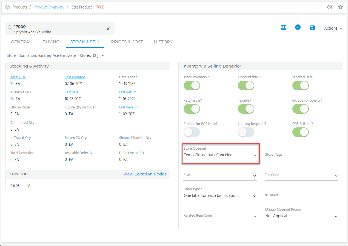Viewport: 348px width, 246px height.
Task: Toggle the POS Sellable switch
Action: [x=301, y=132]
